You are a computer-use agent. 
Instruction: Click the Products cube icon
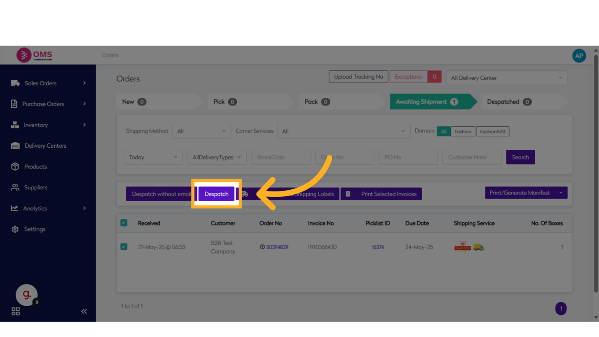15,167
